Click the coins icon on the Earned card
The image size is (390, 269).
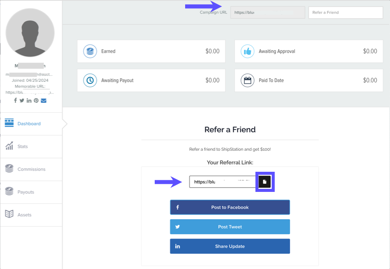point(90,51)
